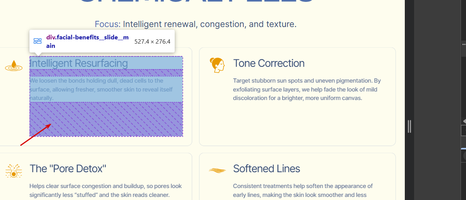
Task: Click the flex layout icon in inspector tooltip
Action: pos(38,41)
